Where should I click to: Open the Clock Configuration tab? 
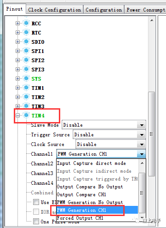(55, 10)
